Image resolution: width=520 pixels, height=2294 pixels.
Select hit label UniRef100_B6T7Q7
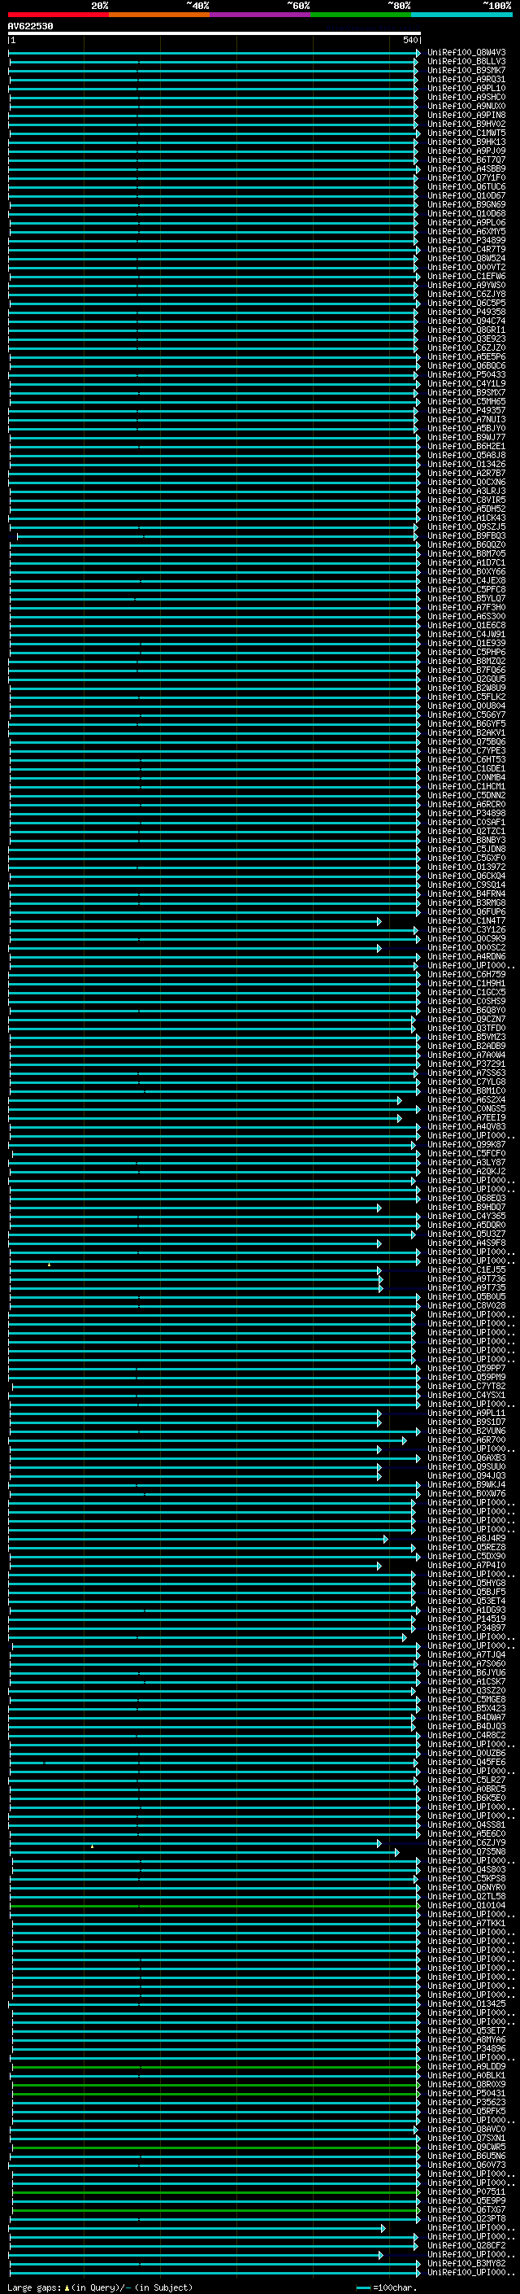(x=466, y=159)
